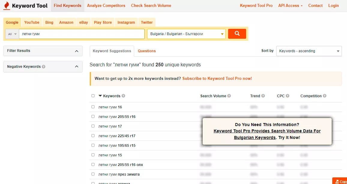Click keyword text летни гуми 195/65 r15
The image size is (347, 184).
117,146
